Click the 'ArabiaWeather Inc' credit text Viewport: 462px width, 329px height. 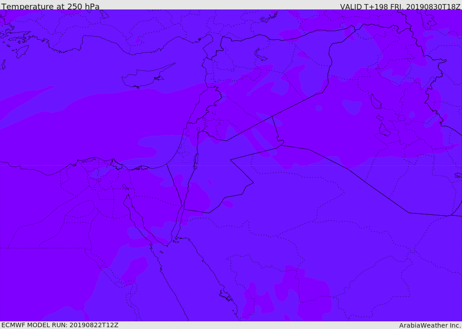click(430, 325)
